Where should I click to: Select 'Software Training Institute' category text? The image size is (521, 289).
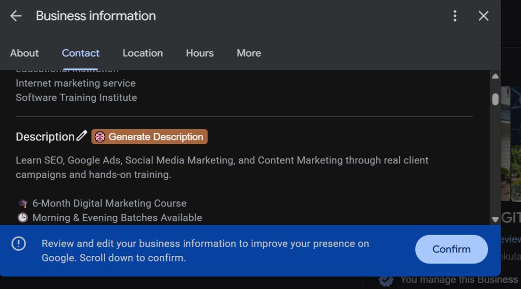pyautogui.click(x=76, y=98)
